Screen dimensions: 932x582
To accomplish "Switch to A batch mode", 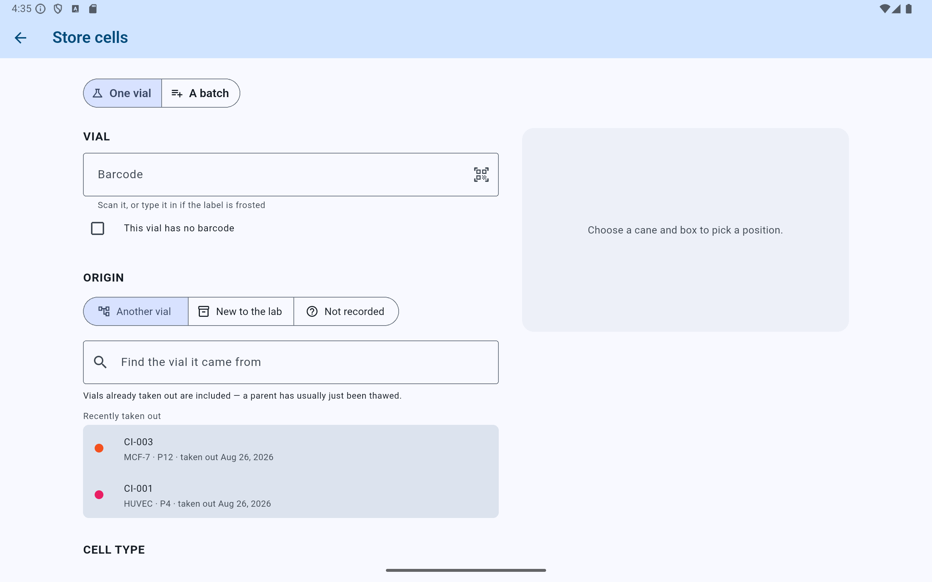I will pos(201,93).
